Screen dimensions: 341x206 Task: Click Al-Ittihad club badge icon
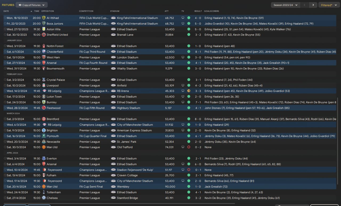(44, 18)
